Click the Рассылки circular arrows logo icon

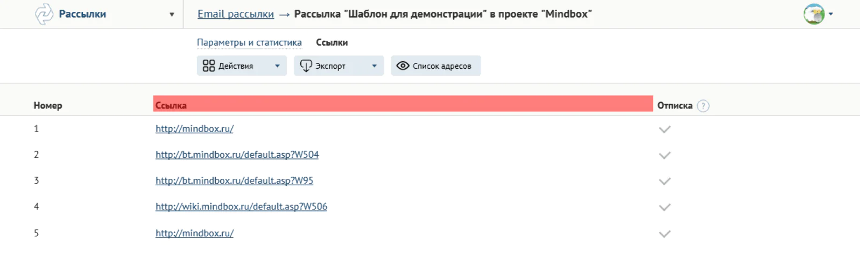point(44,14)
